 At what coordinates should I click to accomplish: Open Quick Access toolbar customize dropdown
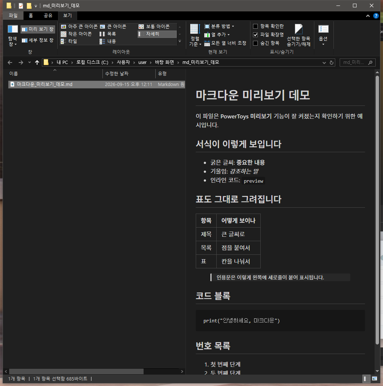click(36, 6)
